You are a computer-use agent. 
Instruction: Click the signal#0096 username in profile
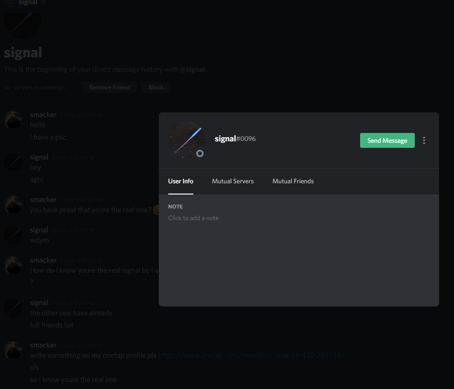tap(235, 139)
